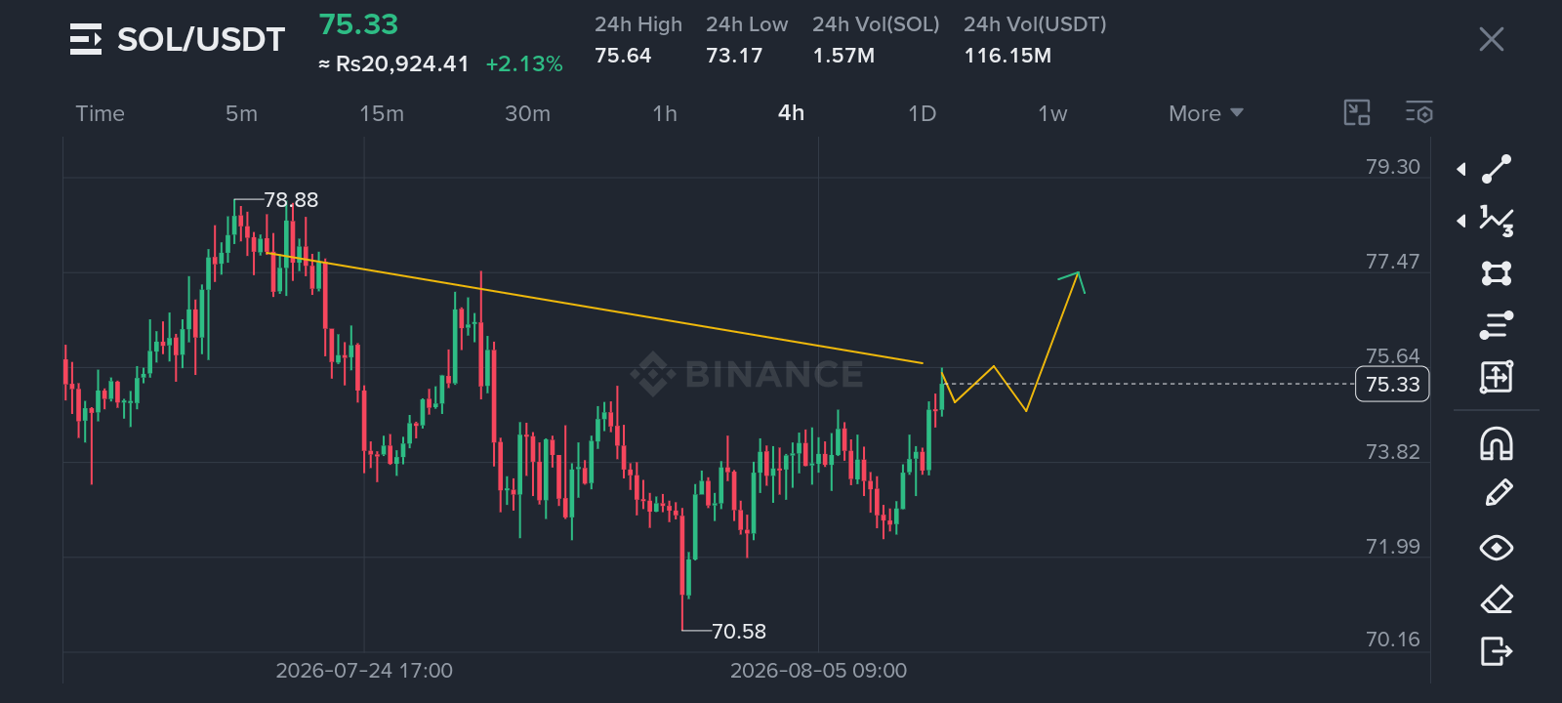Select the 30m interval
Image resolution: width=1562 pixels, height=703 pixels.
[527, 113]
